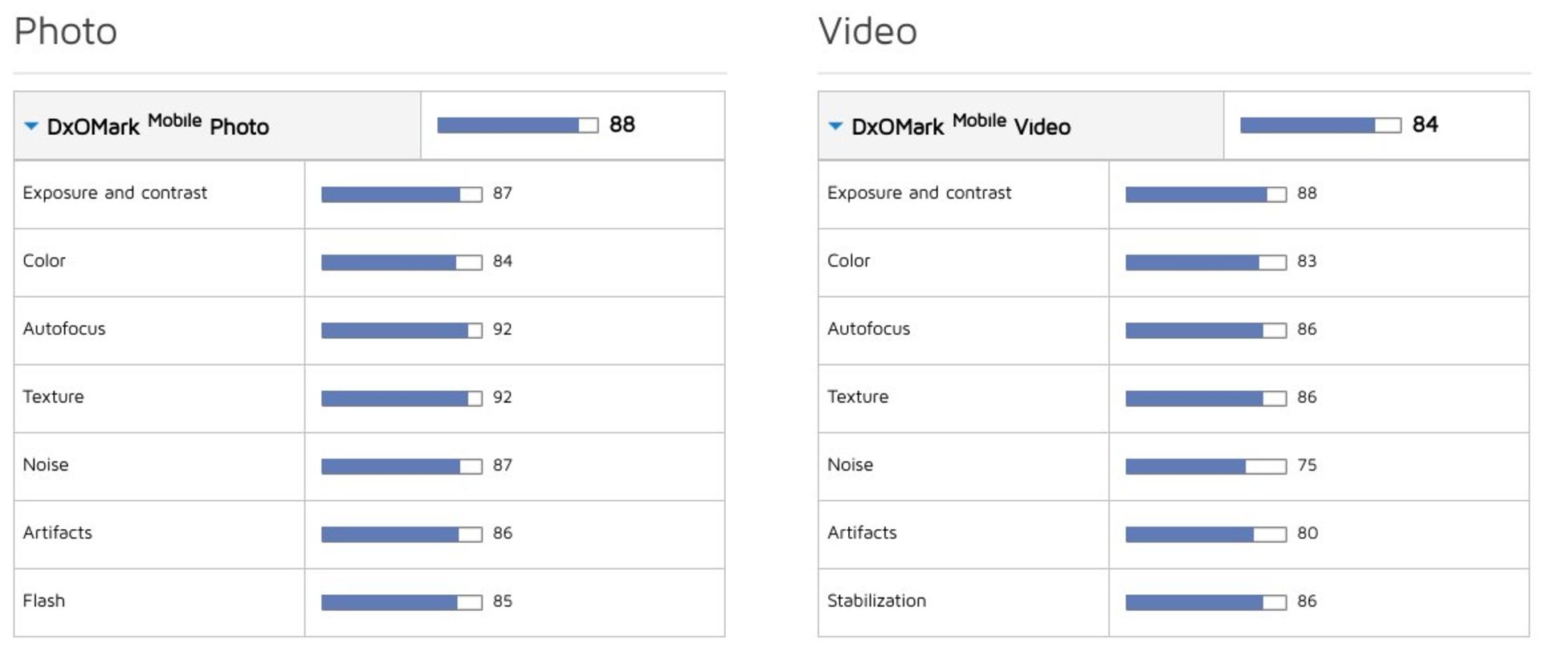This screenshot has width=1542, height=656.
Task: Collapse the DxOMark Mobile Photo section arrow
Action: pos(31,126)
